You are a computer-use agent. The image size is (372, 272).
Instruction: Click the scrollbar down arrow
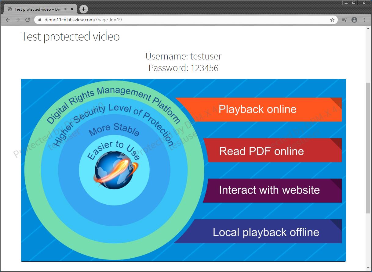pos(368,268)
